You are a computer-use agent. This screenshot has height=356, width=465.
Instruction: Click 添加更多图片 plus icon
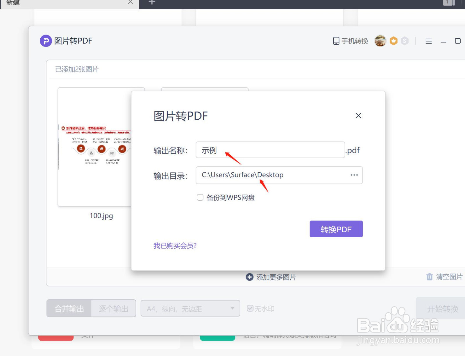(249, 277)
